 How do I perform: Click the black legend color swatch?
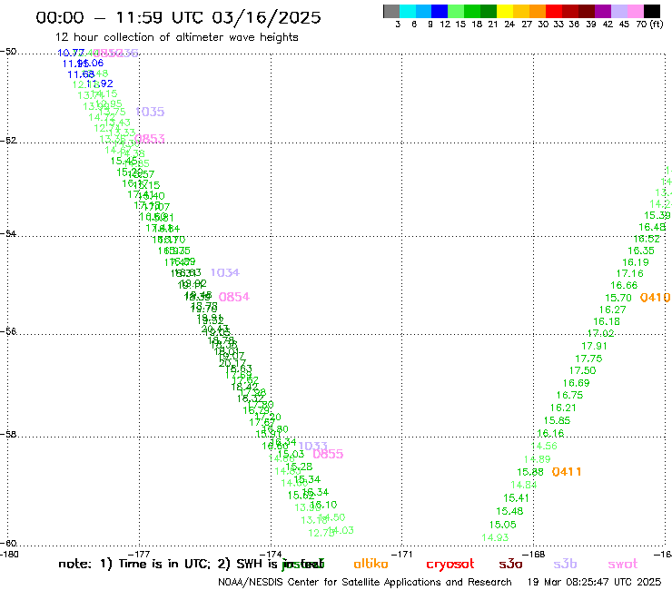[x=652, y=11]
